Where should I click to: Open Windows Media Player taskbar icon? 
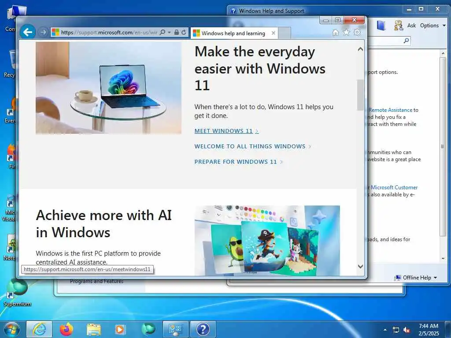tap(120, 329)
